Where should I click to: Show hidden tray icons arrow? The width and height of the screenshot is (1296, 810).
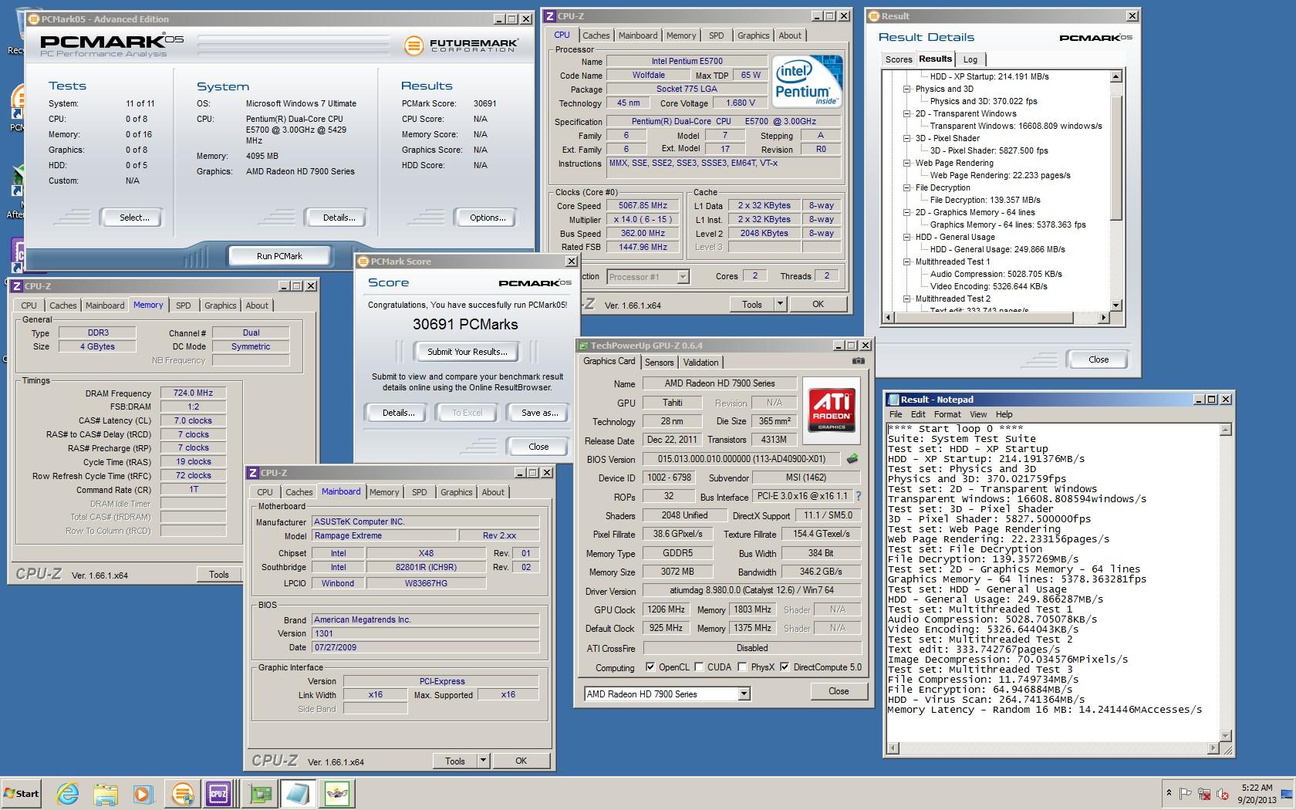[1169, 793]
